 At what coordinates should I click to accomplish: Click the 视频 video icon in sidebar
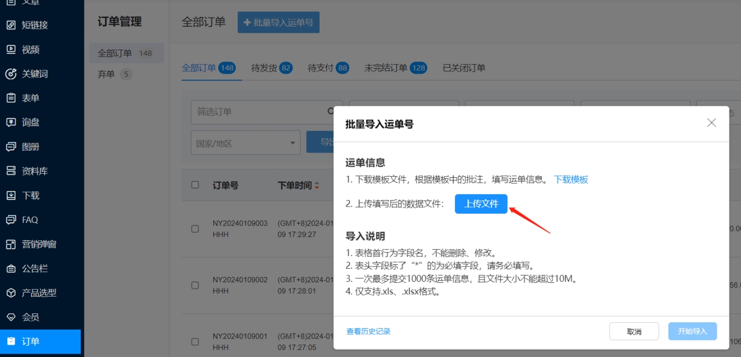coord(11,50)
